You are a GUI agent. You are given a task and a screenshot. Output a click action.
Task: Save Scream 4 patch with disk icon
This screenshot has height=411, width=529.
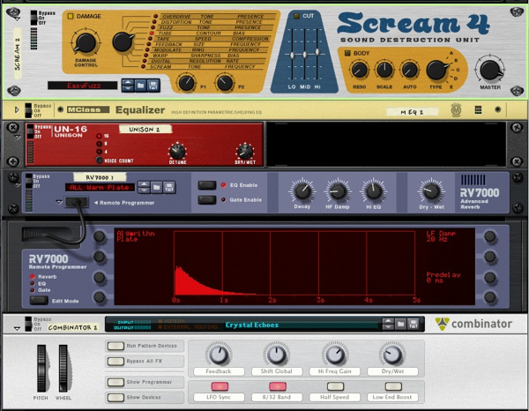click(x=153, y=86)
